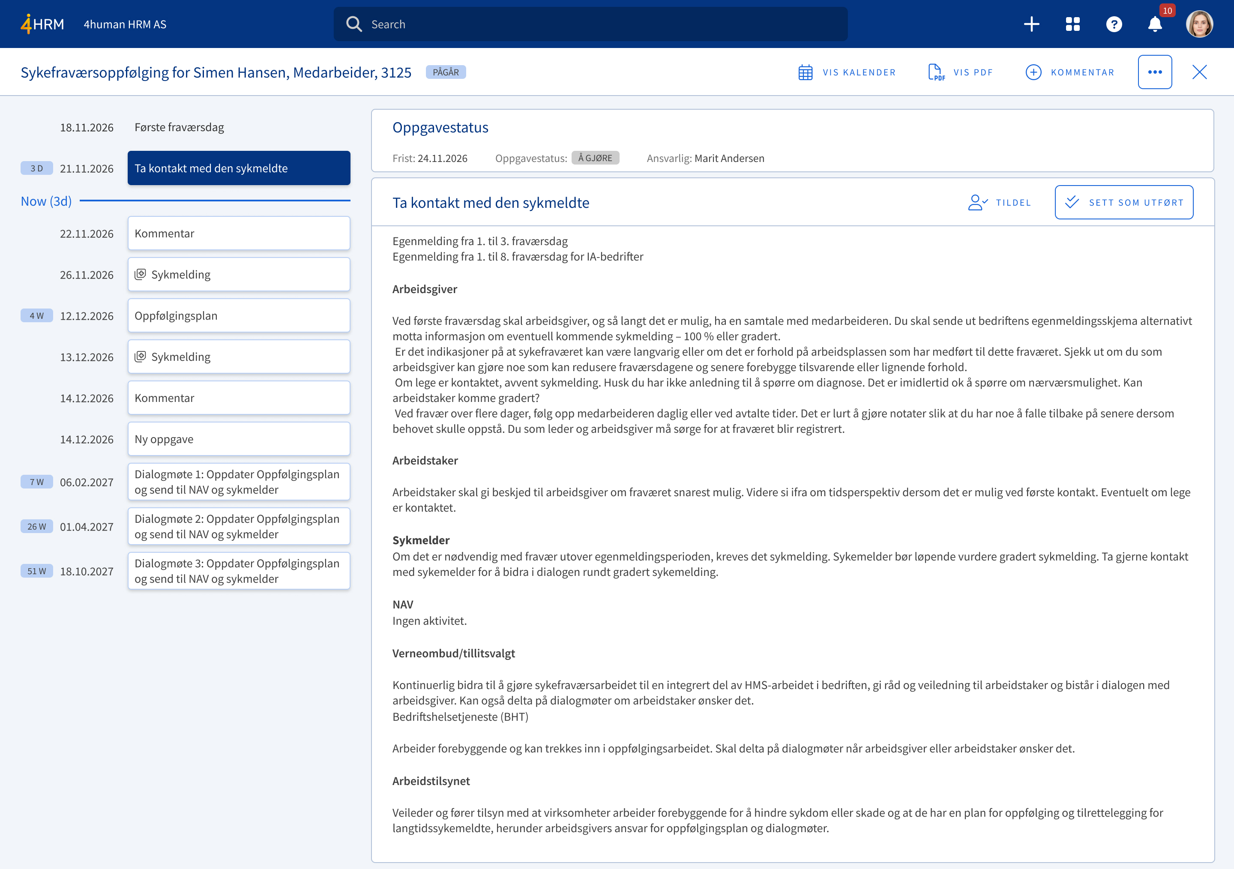1234x869 pixels.
Task: Open Dialogmøte 1 task
Action: (239, 482)
